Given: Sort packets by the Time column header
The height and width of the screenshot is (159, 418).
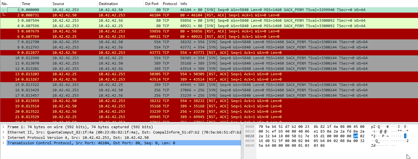Looking at the screenshot, I should click(x=36, y=4).
